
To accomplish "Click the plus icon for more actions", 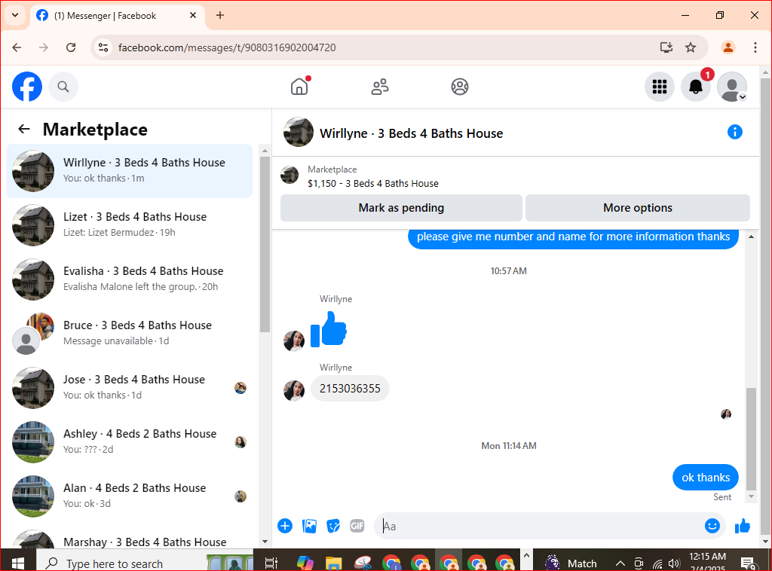I will coord(285,526).
